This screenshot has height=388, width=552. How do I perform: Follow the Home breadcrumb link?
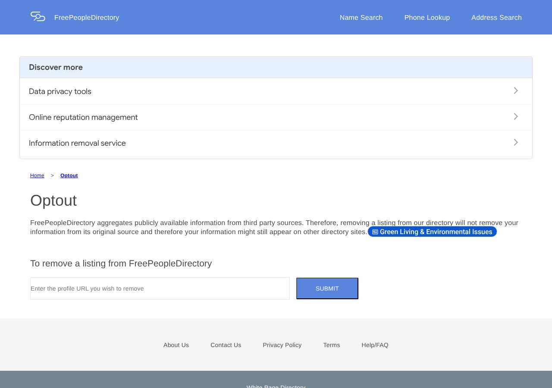point(37,175)
